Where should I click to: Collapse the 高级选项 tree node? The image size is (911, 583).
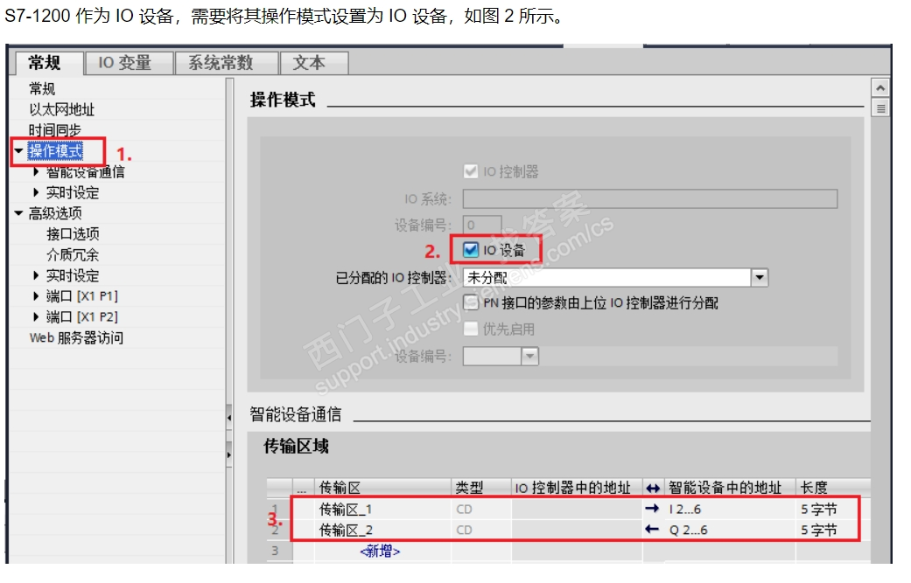tap(18, 213)
